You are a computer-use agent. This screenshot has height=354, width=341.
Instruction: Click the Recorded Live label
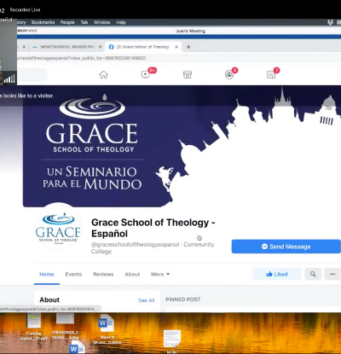point(25,10)
